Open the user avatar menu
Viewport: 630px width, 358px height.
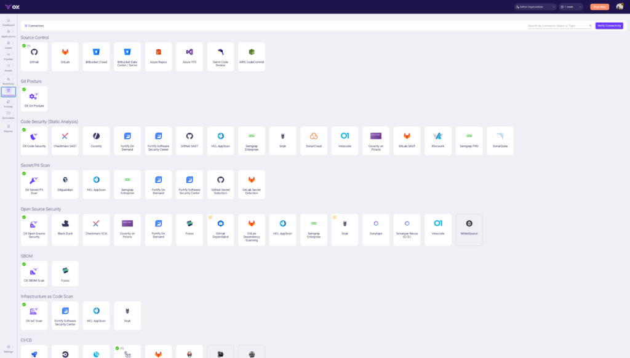click(620, 7)
